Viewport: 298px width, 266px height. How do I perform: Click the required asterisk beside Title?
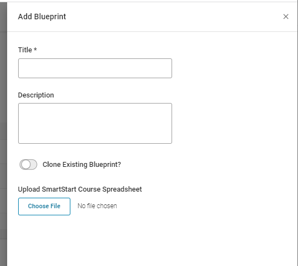tap(35, 50)
